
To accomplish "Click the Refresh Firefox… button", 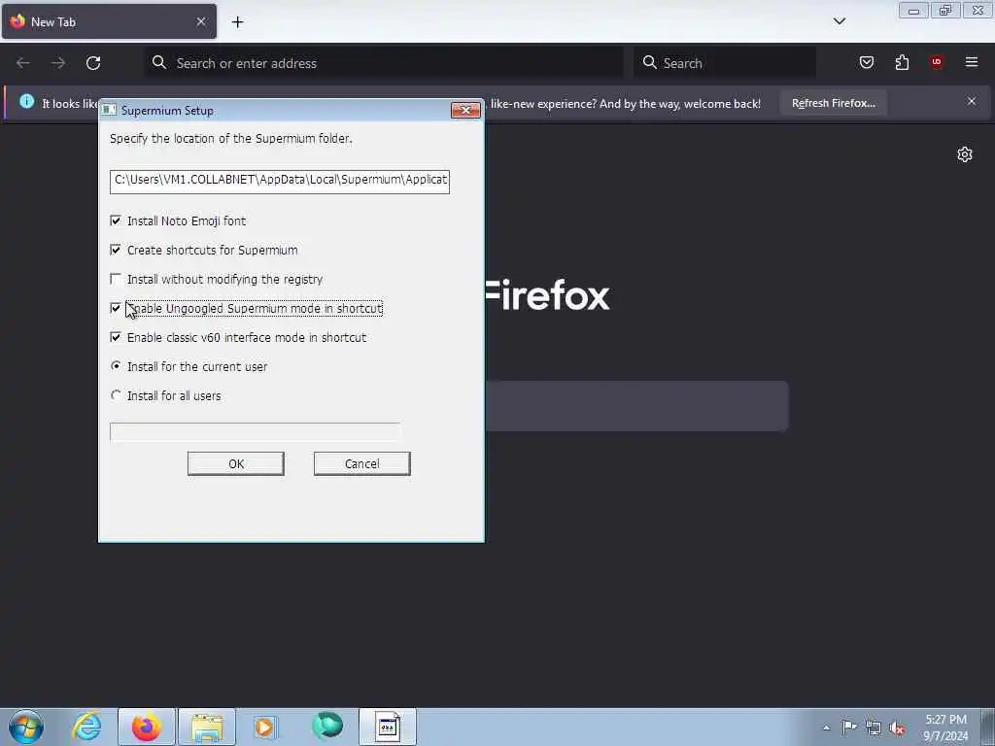I will pyautogui.click(x=833, y=103).
